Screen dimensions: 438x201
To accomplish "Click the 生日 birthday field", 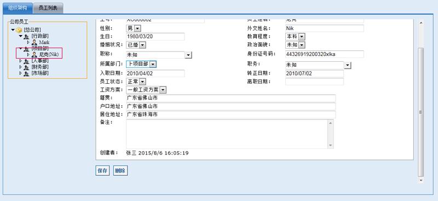I will tap(155, 37).
